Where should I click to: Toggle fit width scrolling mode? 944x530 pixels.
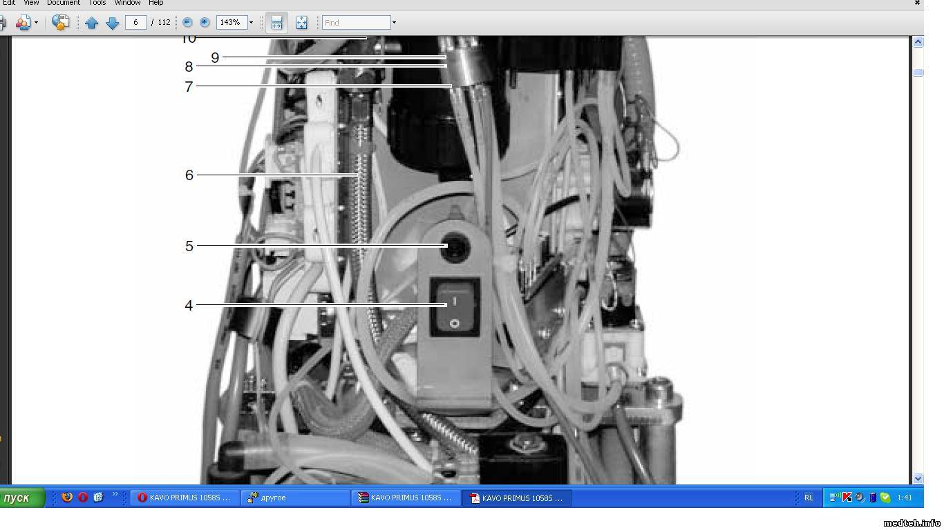coord(276,23)
